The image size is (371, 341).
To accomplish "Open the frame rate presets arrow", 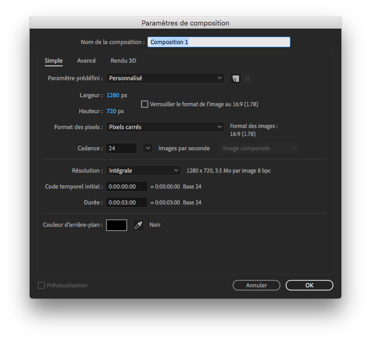I will pyautogui.click(x=148, y=148).
